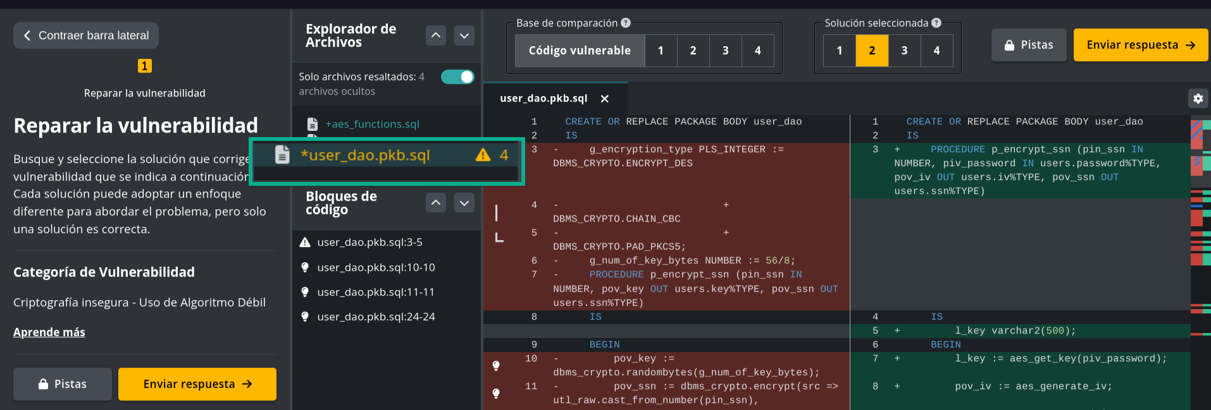Choose selected solution 2

(x=872, y=51)
